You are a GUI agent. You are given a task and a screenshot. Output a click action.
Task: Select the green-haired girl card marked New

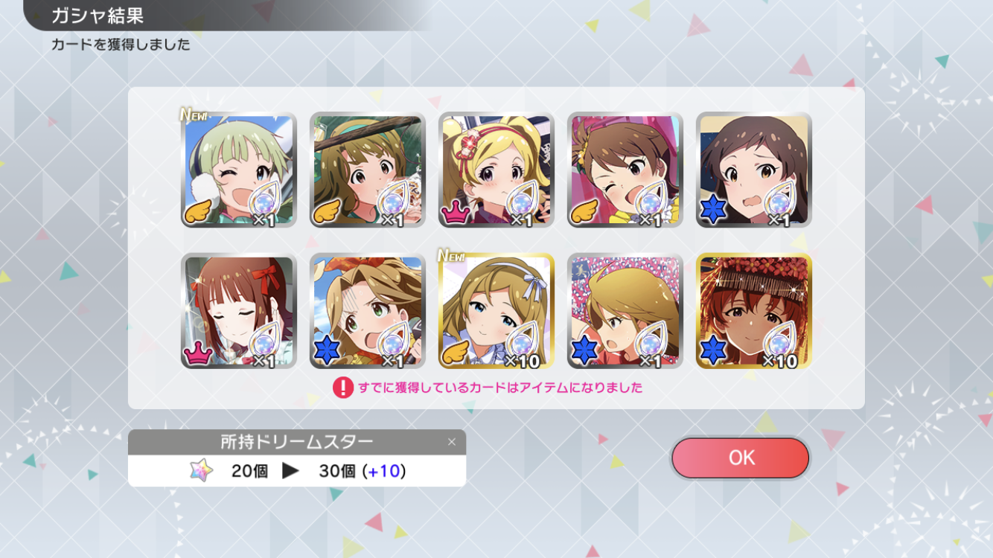pyautogui.click(x=239, y=170)
